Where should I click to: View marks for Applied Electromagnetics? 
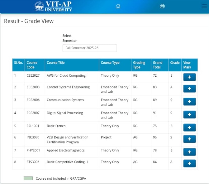coord(189,152)
